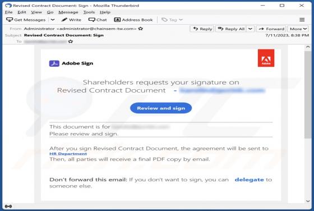Click the Review and sign button
This screenshot has width=314, height=211.
coord(161,108)
